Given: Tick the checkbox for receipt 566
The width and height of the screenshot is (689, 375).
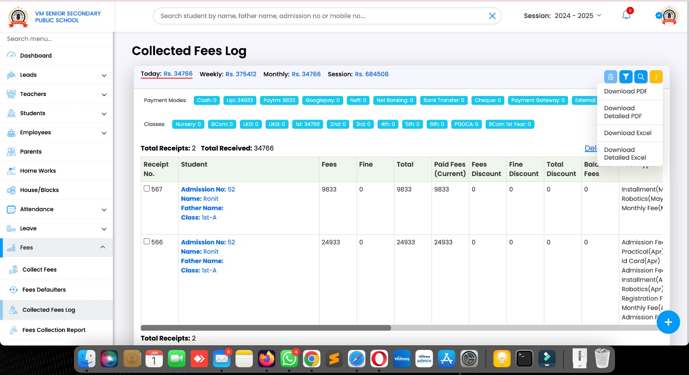Looking at the screenshot, I should (147, 242).
